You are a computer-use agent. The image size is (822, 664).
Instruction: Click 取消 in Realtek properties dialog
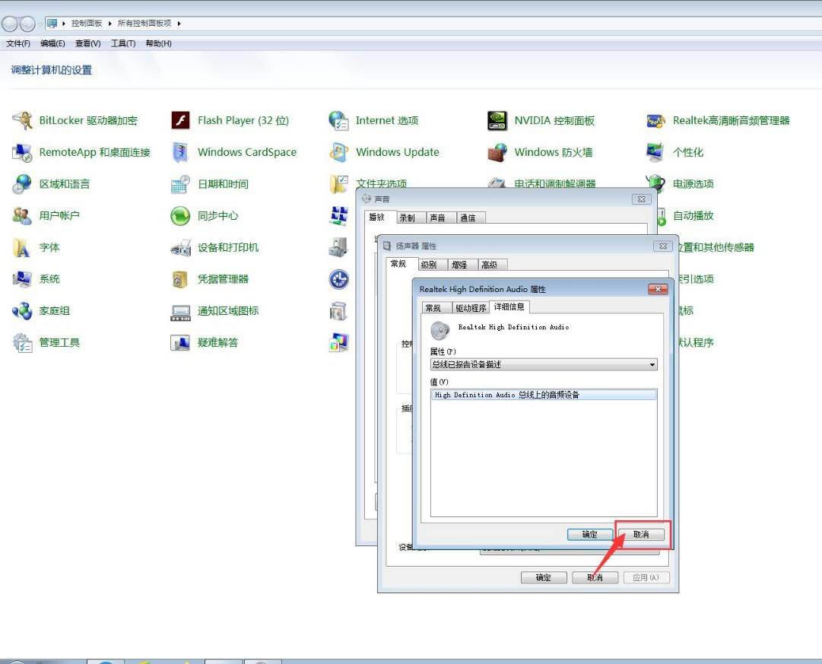click(x=641, y=535)
